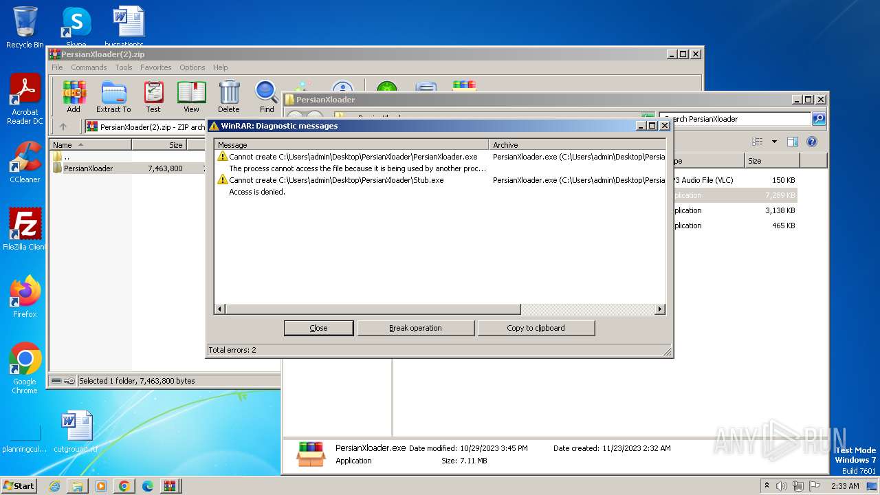Open cutground.rtf document on desktop
This screenshot has height=495, width=880.
76,432
